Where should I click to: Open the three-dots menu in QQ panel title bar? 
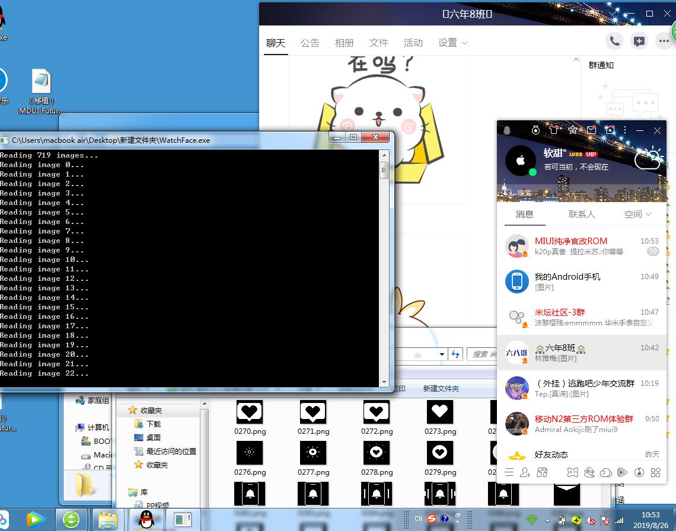point(624,130)
